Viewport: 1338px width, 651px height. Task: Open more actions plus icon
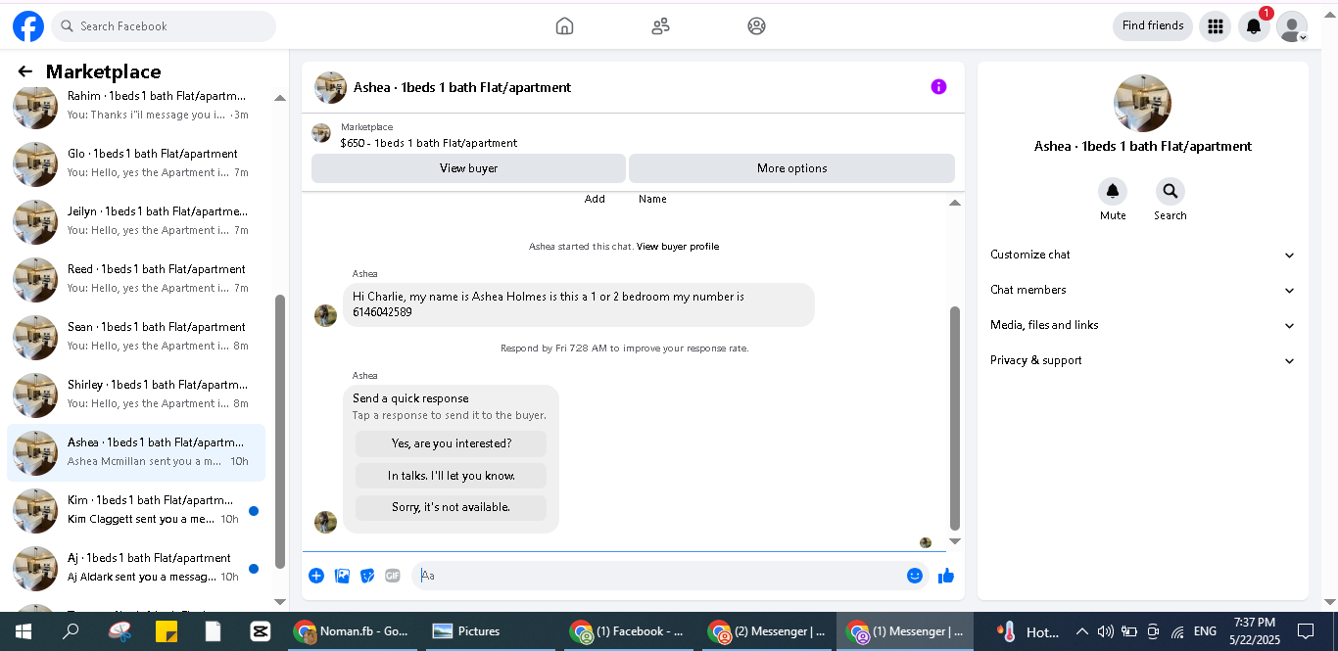pos(316,576)
